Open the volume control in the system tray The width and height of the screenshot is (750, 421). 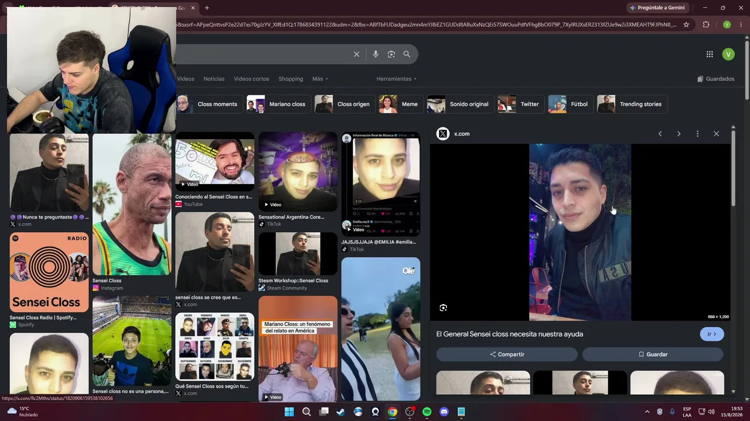coord(711,412)
